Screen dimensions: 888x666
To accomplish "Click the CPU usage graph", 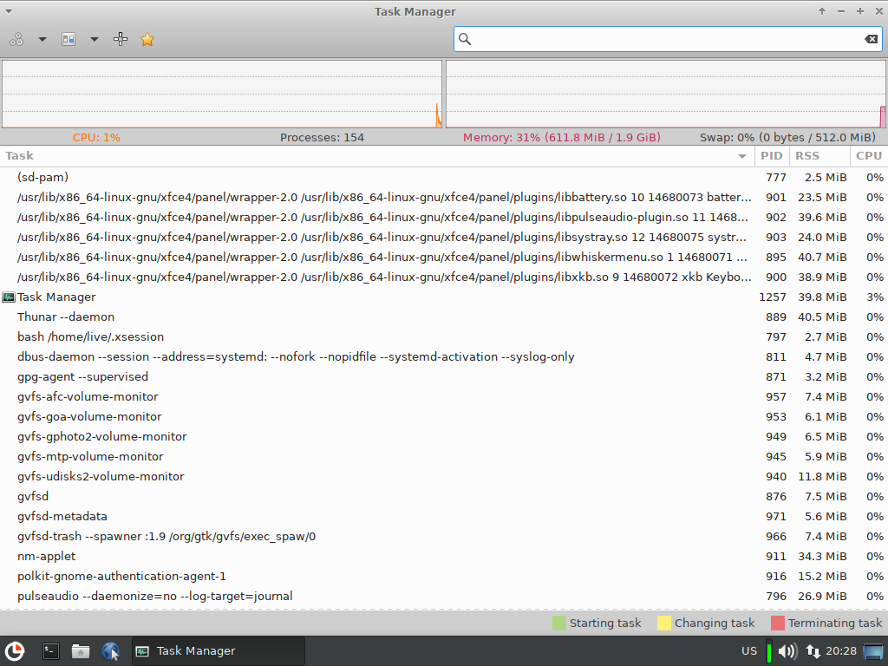I will (x=222, y=94).
